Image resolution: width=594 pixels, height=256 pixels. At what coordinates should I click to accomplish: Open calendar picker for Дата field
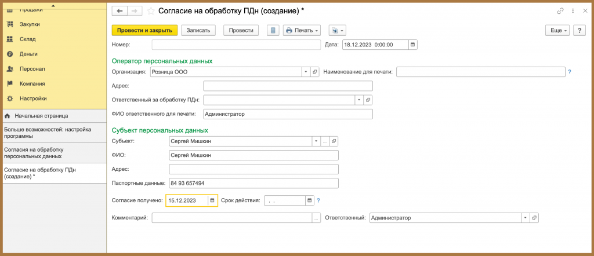(x=413, y=45)
